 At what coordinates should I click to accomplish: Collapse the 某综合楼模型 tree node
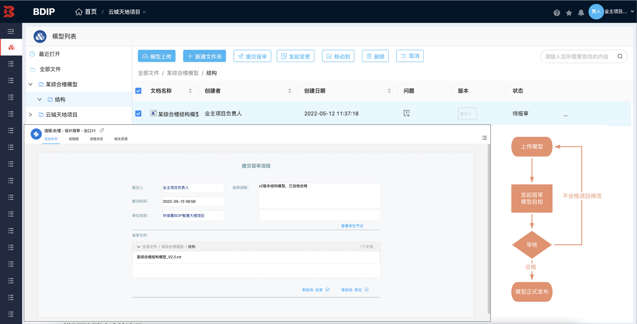click(31, 84)
